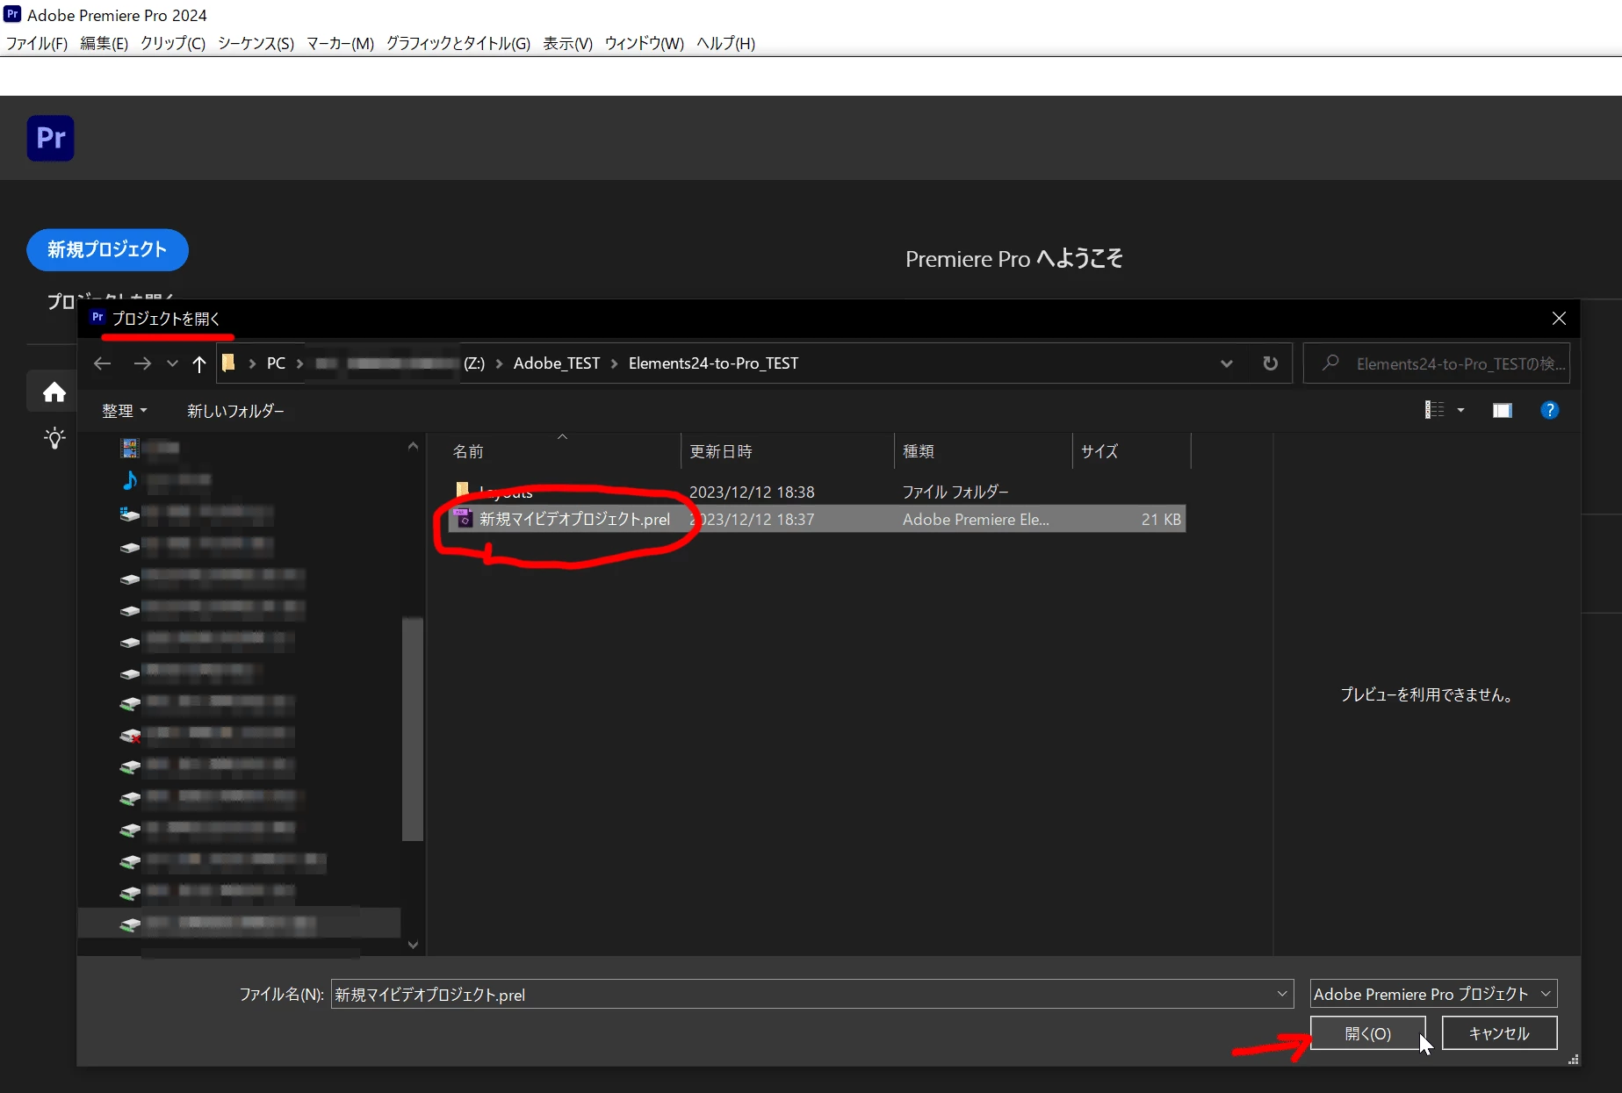Click the 2023/12/12 18:38 date cell
The height and width of the screenshot is (1093, 1622).
pos(752,492)
